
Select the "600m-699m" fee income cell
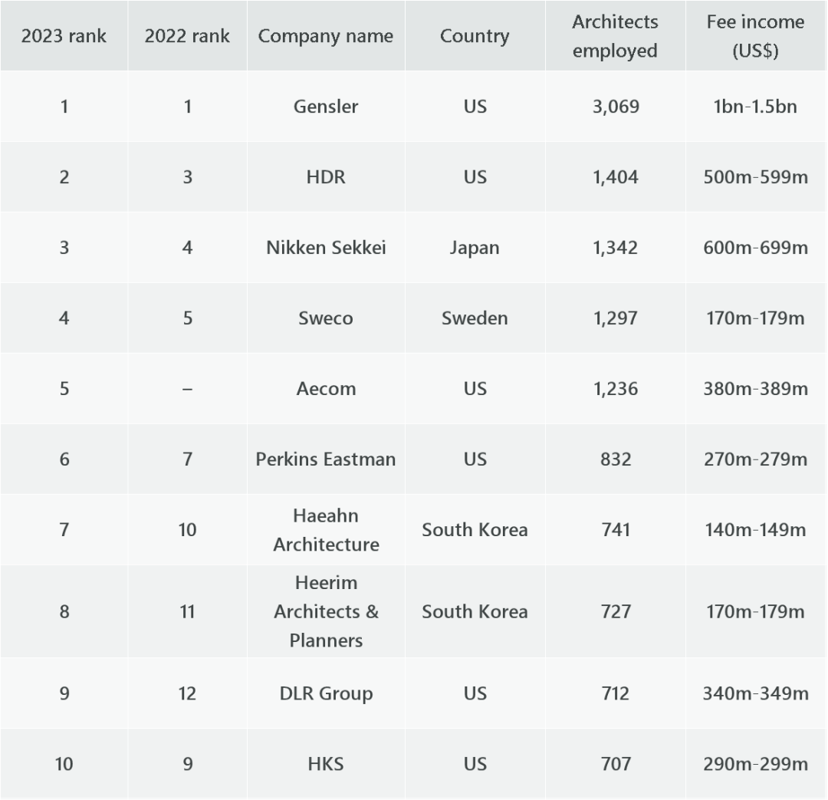tap(755, 248)
